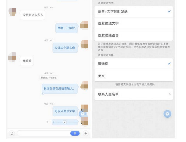
Task: Select "普通话" for voice recognition
Action: click(133, 64)
